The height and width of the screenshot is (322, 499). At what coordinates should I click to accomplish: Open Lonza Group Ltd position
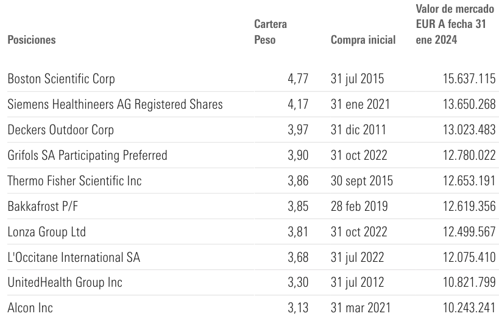[x=46, y=232]
